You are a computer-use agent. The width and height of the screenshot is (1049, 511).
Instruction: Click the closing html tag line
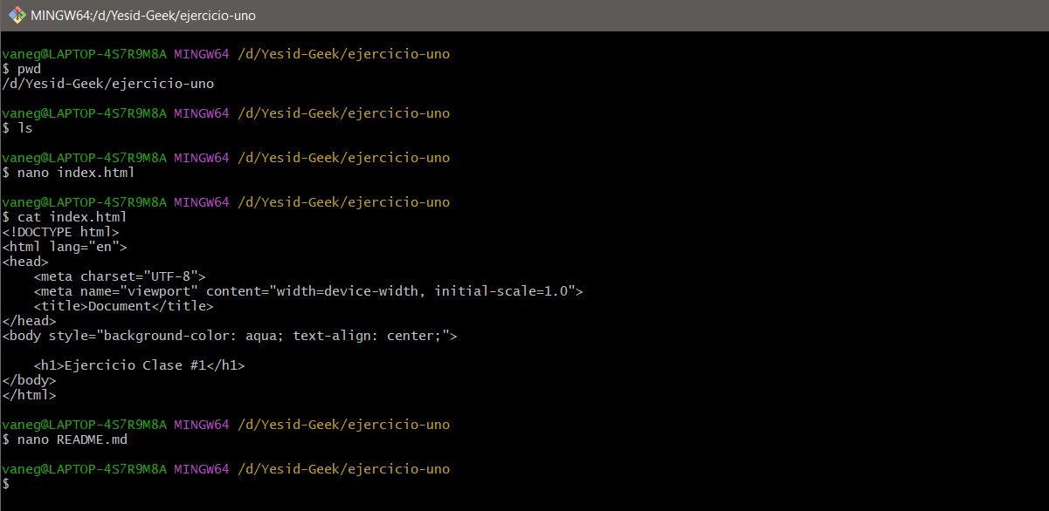tap(28, 394)
